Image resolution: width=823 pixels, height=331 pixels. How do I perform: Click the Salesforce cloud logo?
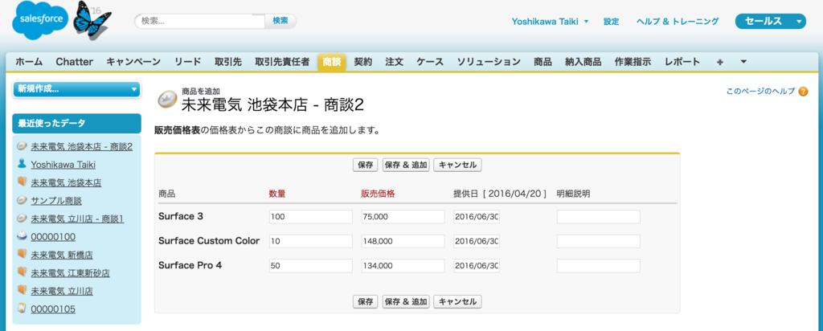(x=41, y=21)
